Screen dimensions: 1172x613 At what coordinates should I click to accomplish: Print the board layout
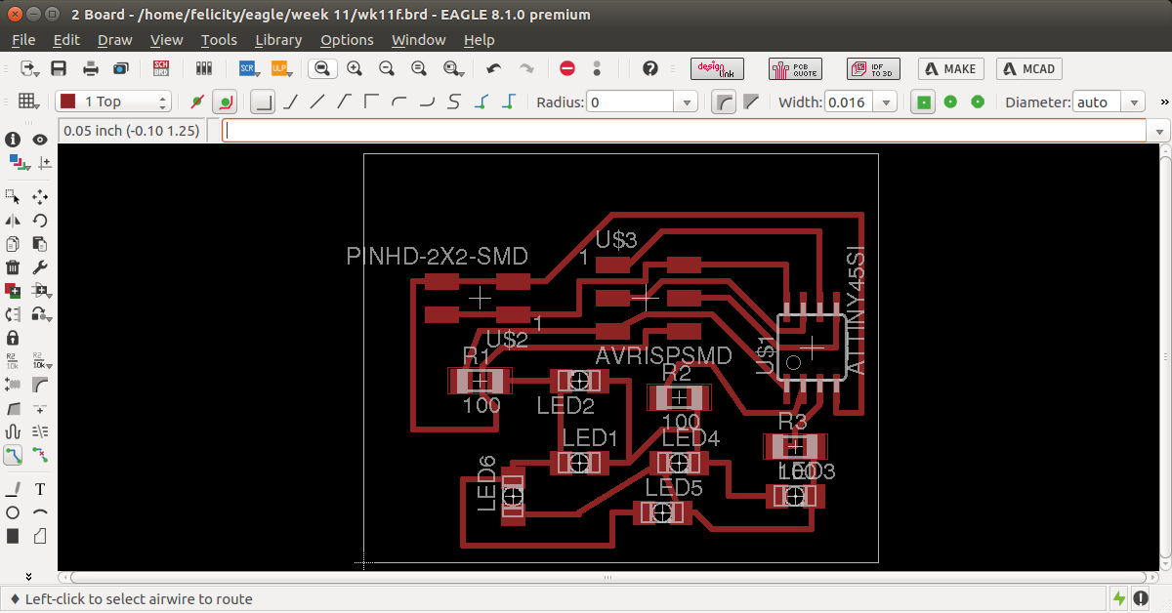[x=90, y=68]
